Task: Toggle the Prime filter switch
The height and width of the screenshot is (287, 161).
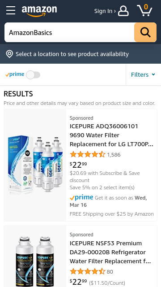Action: (33, 75)
